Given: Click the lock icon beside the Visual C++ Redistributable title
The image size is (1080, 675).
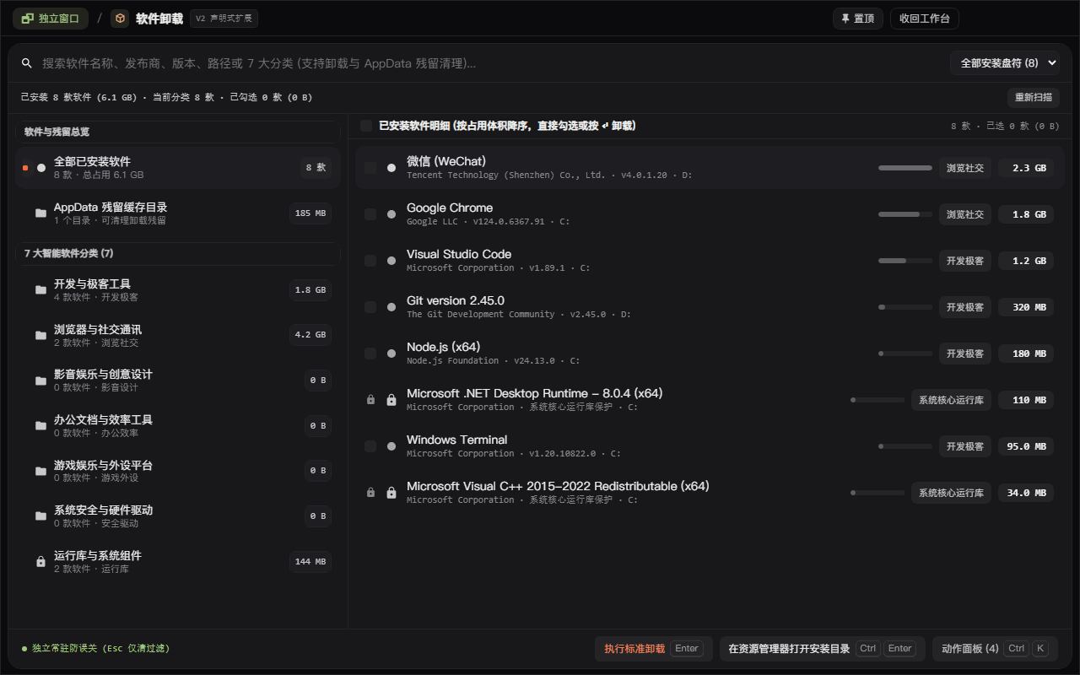Looking at the screenshot, I should (x=391, y=493).
